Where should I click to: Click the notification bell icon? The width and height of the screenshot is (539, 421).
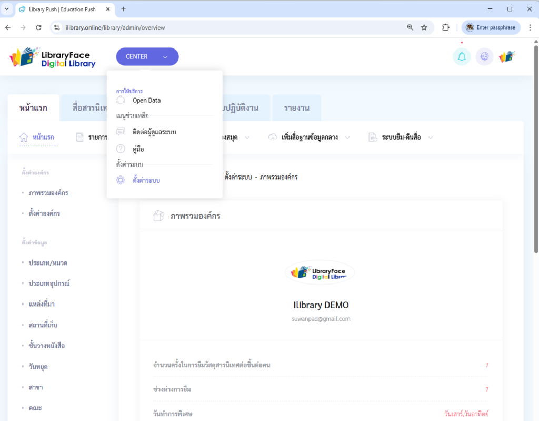[x=462, y=57]
